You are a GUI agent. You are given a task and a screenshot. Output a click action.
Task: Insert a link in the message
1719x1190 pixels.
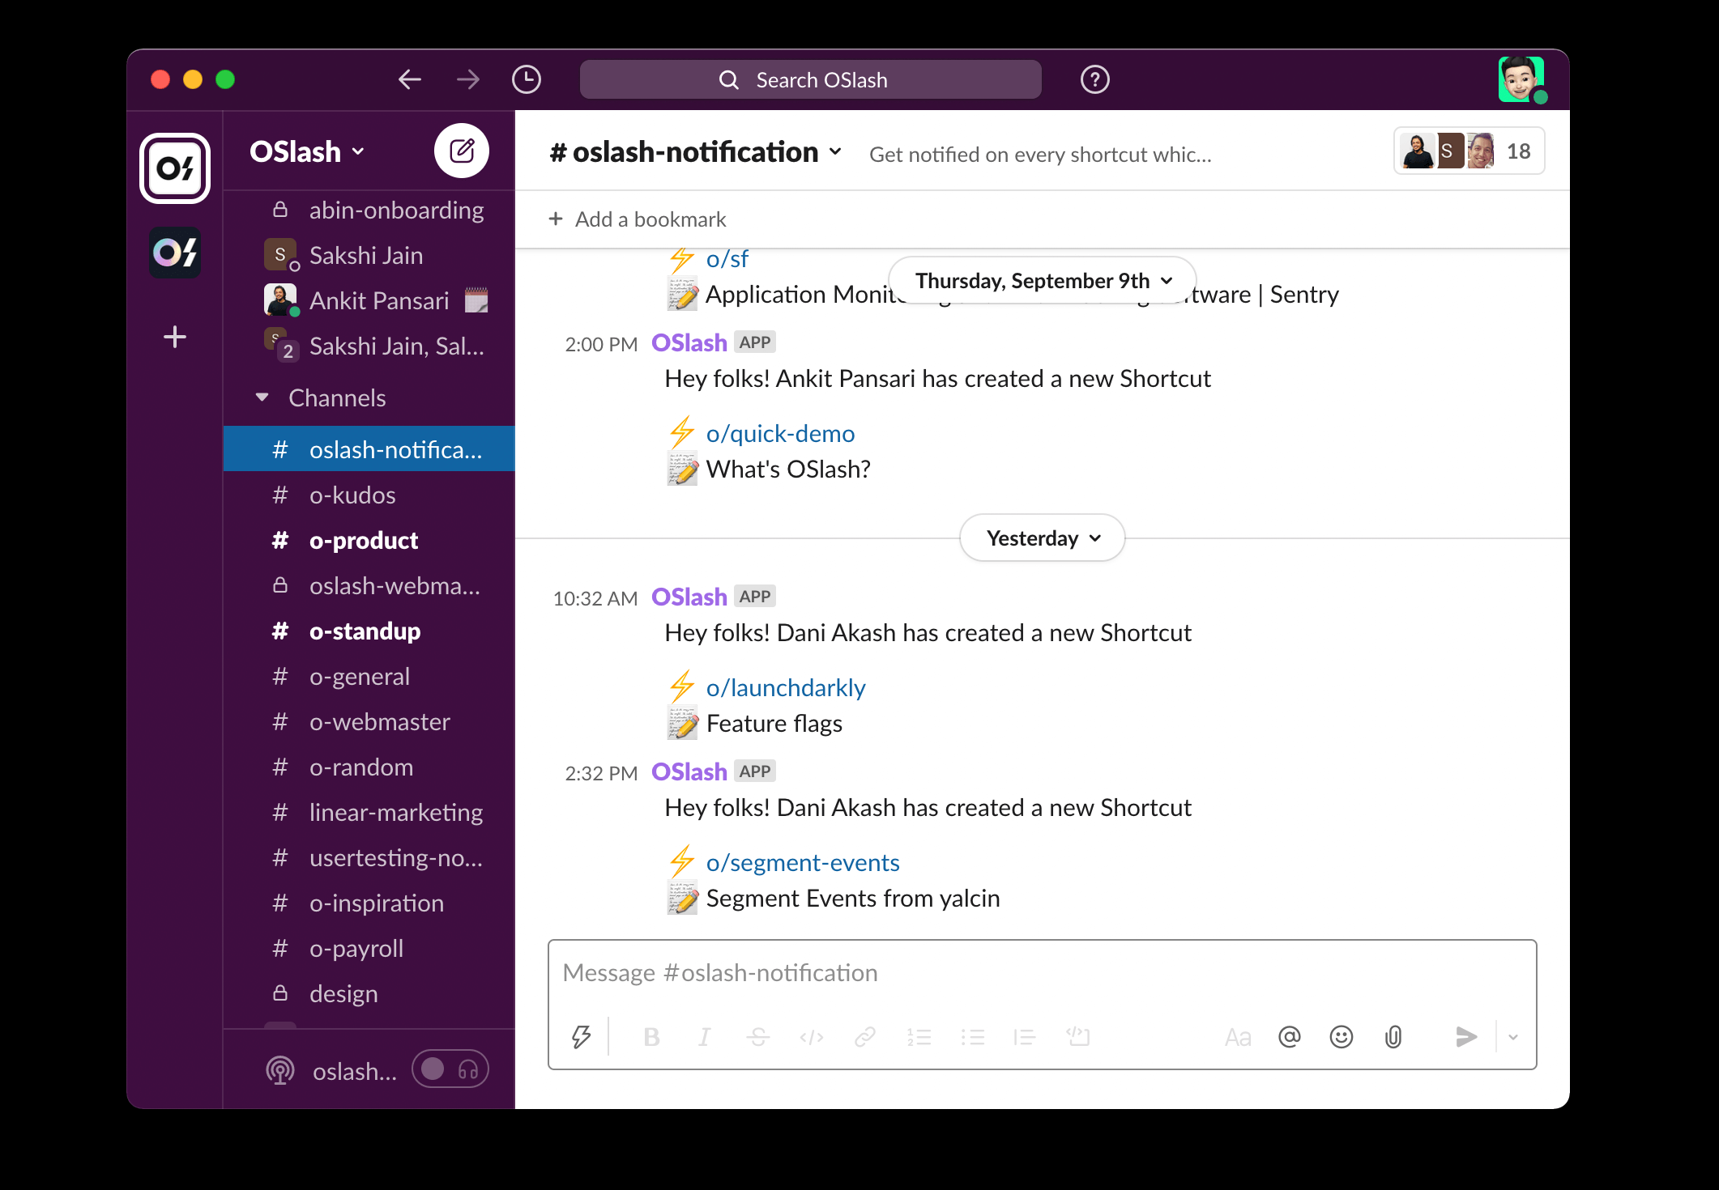865,1037
